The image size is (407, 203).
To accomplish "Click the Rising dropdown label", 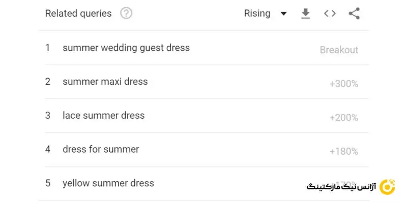I will 257,14.
